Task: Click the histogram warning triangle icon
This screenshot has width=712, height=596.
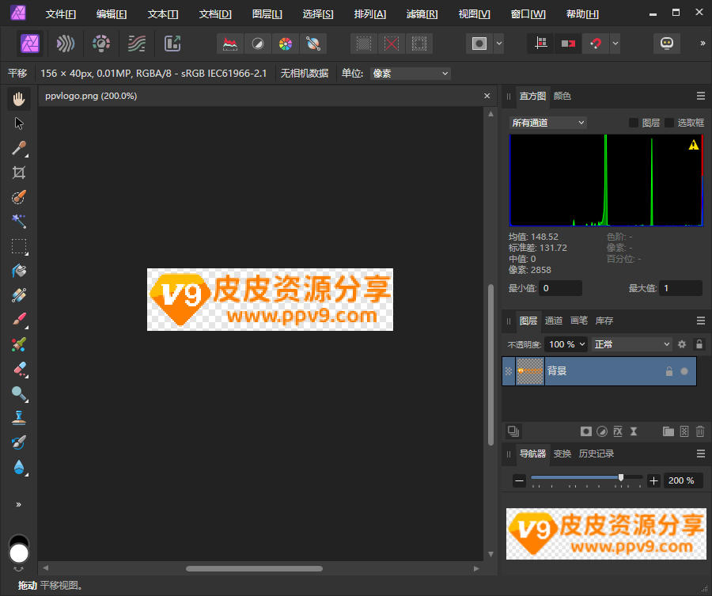Action: (x=693, y=145)
